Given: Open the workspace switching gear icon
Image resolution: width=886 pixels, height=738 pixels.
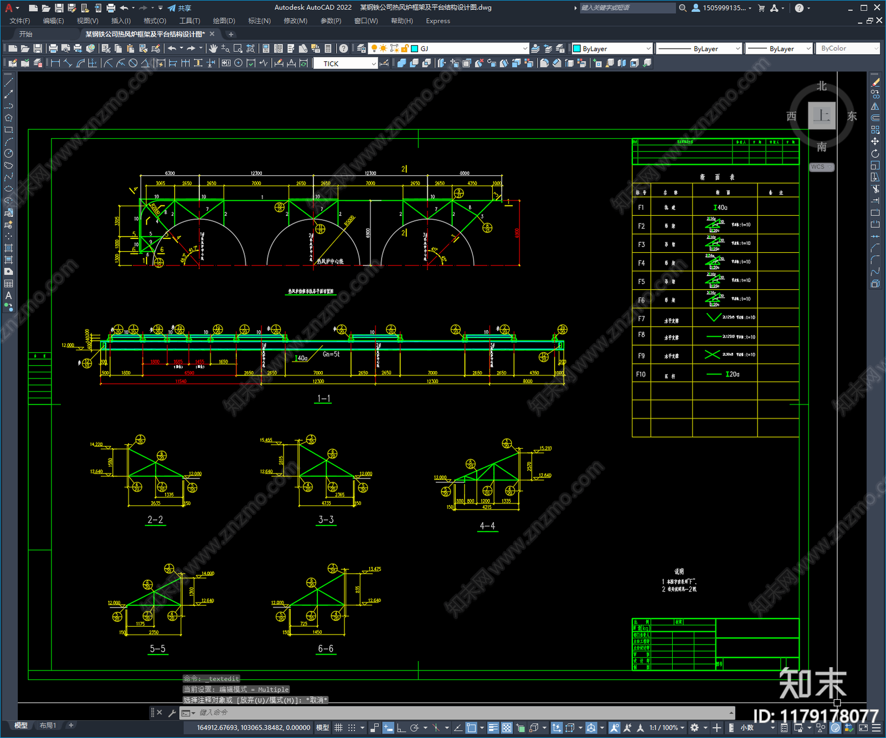Looking at the screenshot, I should [x=694, y=727].
